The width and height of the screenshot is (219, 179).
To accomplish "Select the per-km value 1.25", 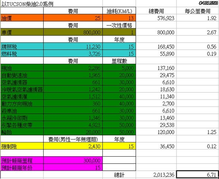I will (x=197, y=132).
